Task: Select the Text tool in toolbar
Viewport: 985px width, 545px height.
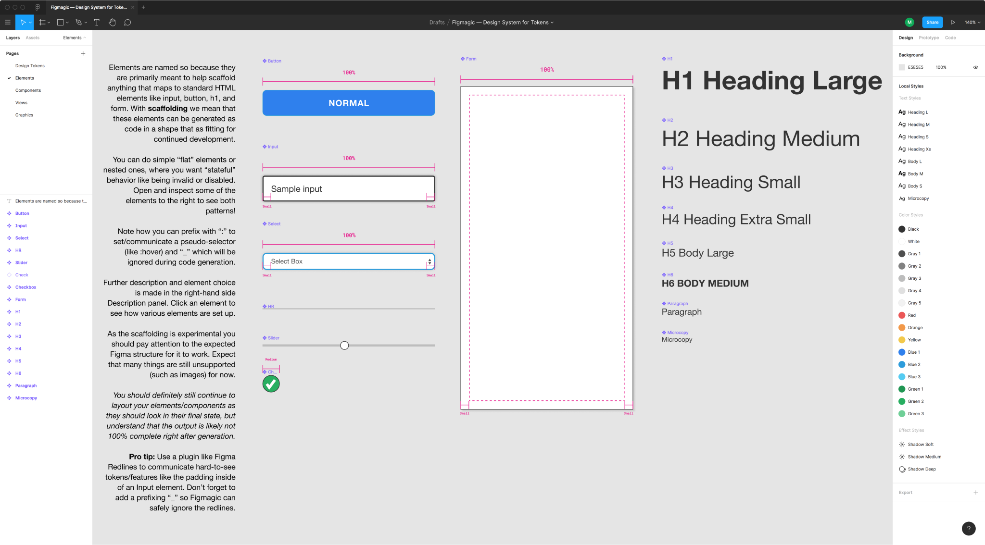Action: coord(97,23)
